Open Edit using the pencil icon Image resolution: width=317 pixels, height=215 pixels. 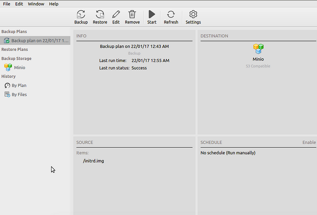click(x=116, y=15)
